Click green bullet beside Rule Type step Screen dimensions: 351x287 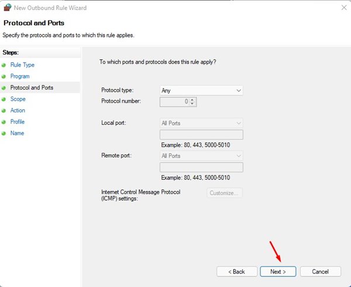[4, 65]
